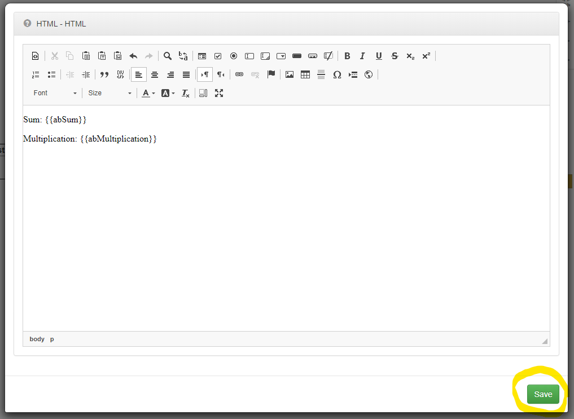
Task: Toggle Superscript formatting
Action: click(x=426, y=56)
